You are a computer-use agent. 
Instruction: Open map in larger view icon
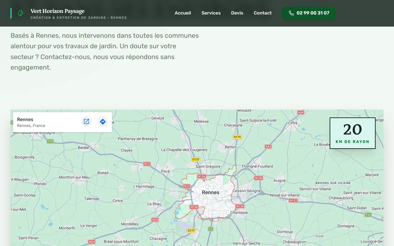click(86, 121)
